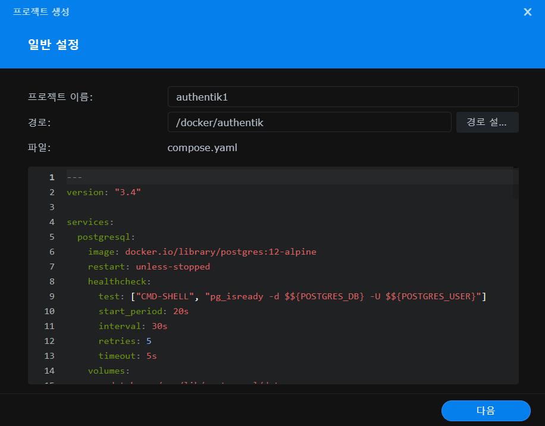The image size is (545, 426).
Task: Click the timeout: 5s line
Action: [x=127, y=356]
